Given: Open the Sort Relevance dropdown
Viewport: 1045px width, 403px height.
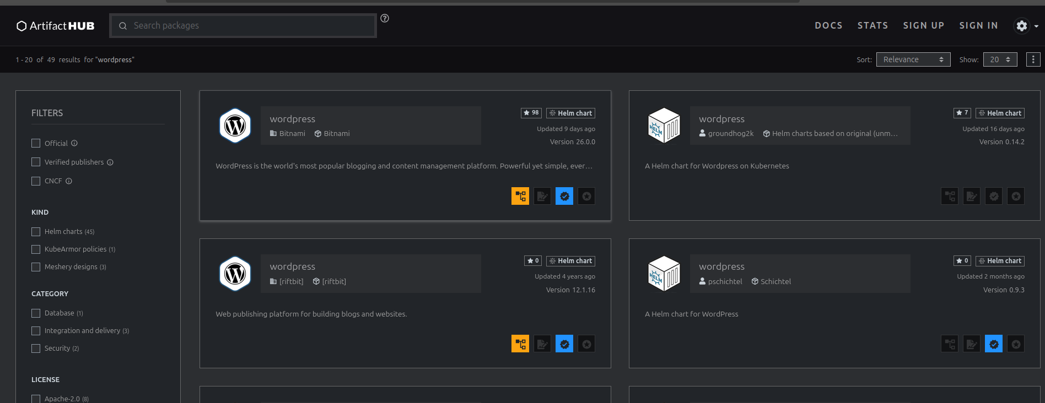Looking at the screenshot, I should tap(913, 59).
